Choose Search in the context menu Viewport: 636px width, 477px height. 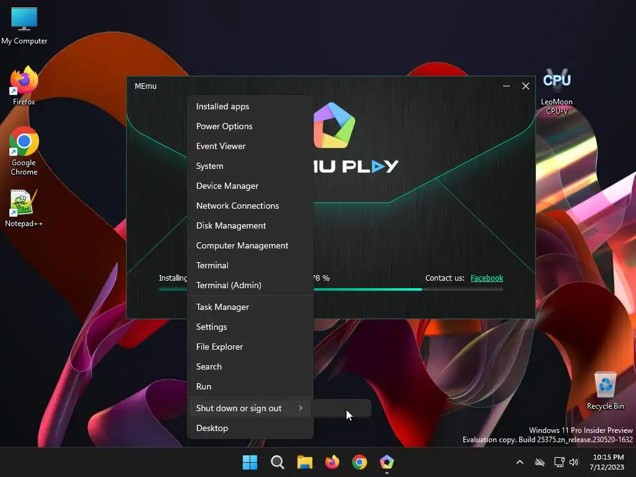point(250,366)
